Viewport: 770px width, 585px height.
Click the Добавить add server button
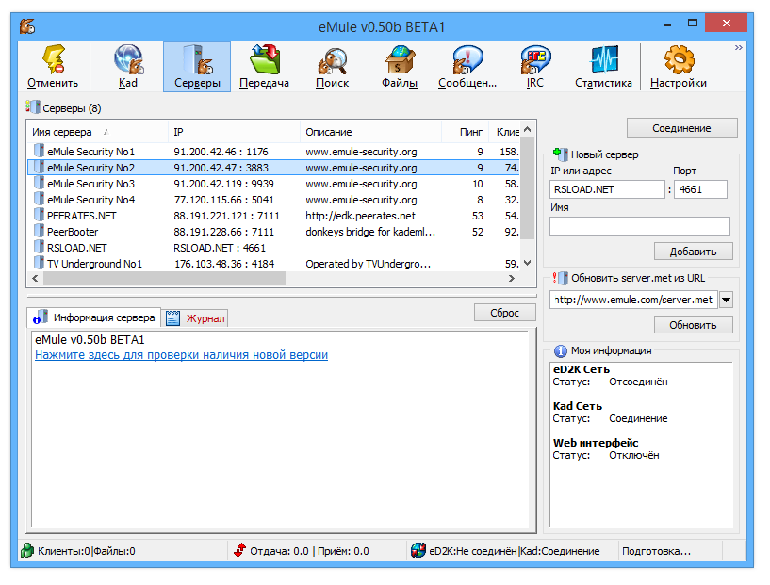[x=694, y=252]
